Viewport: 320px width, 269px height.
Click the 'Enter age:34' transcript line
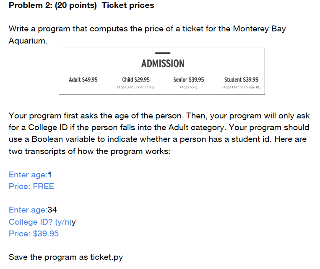33,210
